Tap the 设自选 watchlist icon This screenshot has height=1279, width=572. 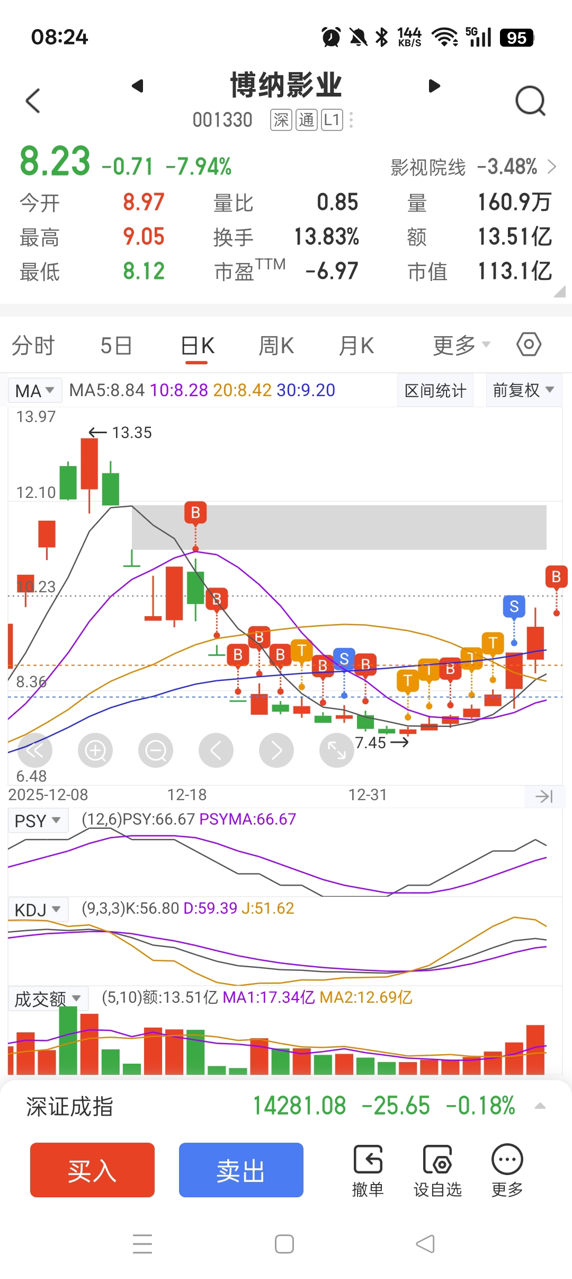click(437, 1159)
